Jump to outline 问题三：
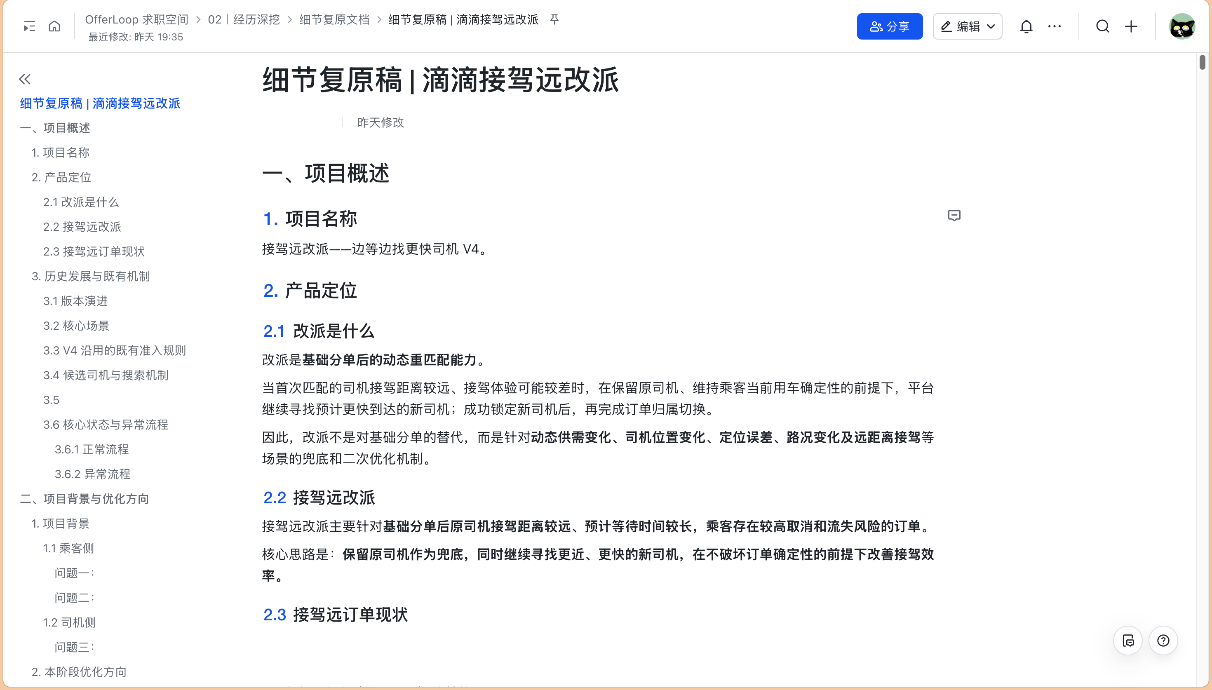 coord(74,647)
